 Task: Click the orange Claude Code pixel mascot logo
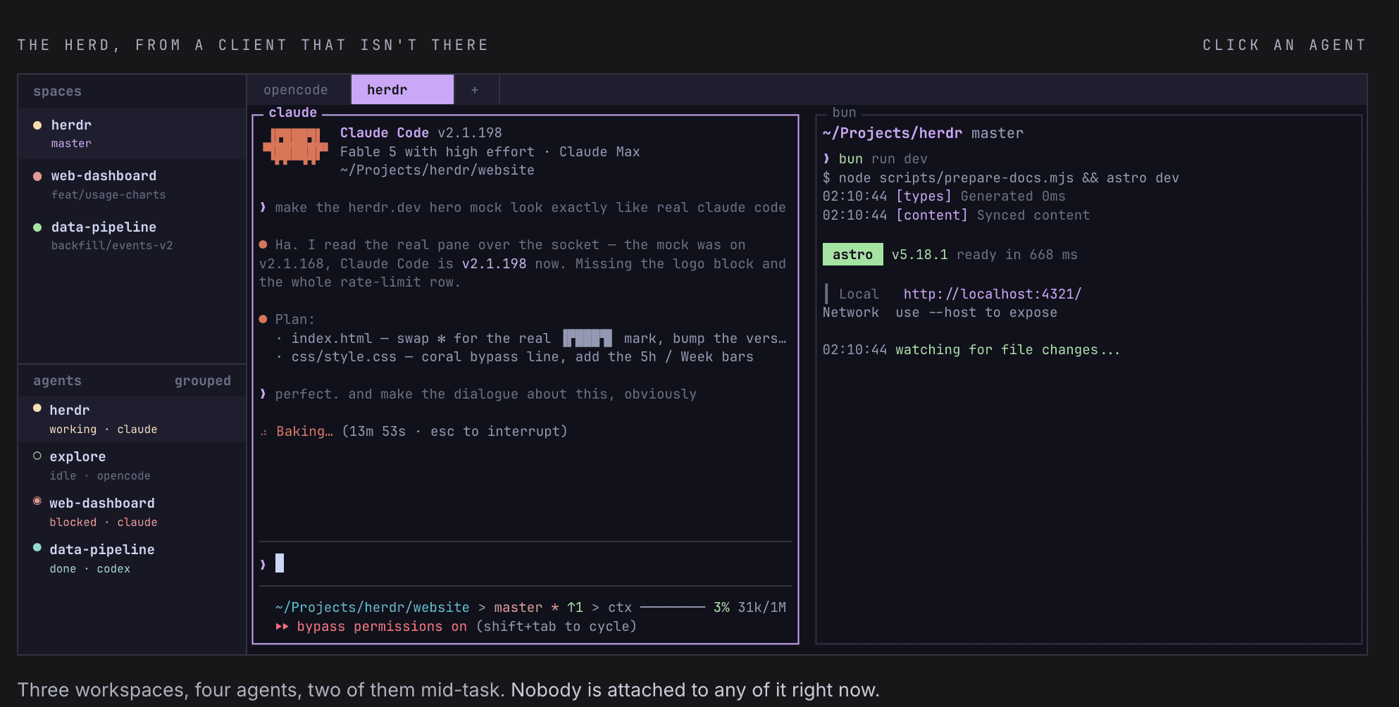click(295, 146)
